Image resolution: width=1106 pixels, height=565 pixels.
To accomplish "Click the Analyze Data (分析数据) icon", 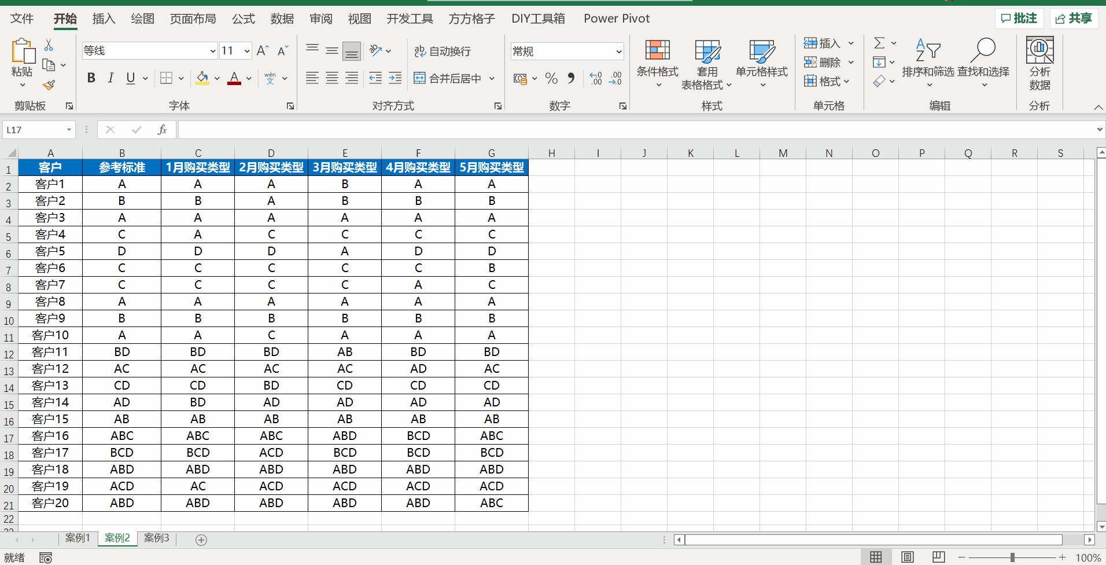I will pos(1039,63).
